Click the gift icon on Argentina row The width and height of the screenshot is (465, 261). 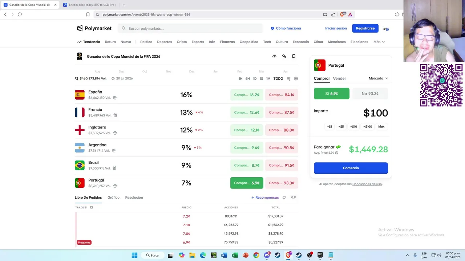[114, 151]
